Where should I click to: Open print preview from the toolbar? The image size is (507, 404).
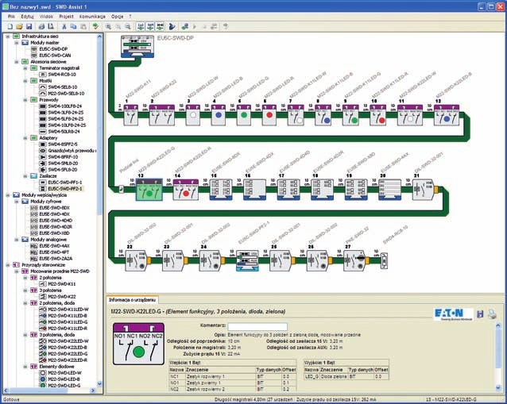(51, 26)
